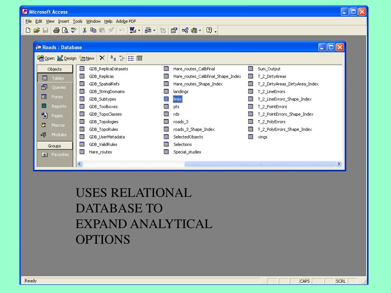Select the Tables object type

click(55, 78)
